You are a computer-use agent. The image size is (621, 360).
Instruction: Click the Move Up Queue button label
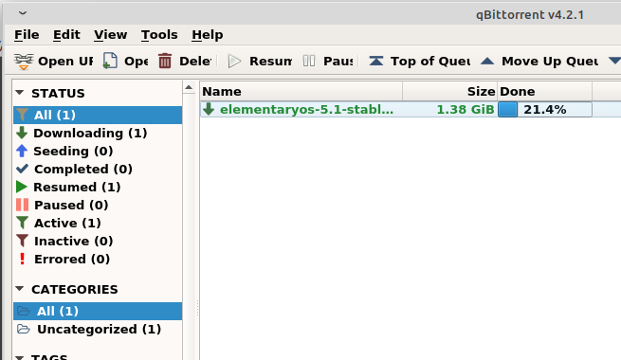[550, 62]
